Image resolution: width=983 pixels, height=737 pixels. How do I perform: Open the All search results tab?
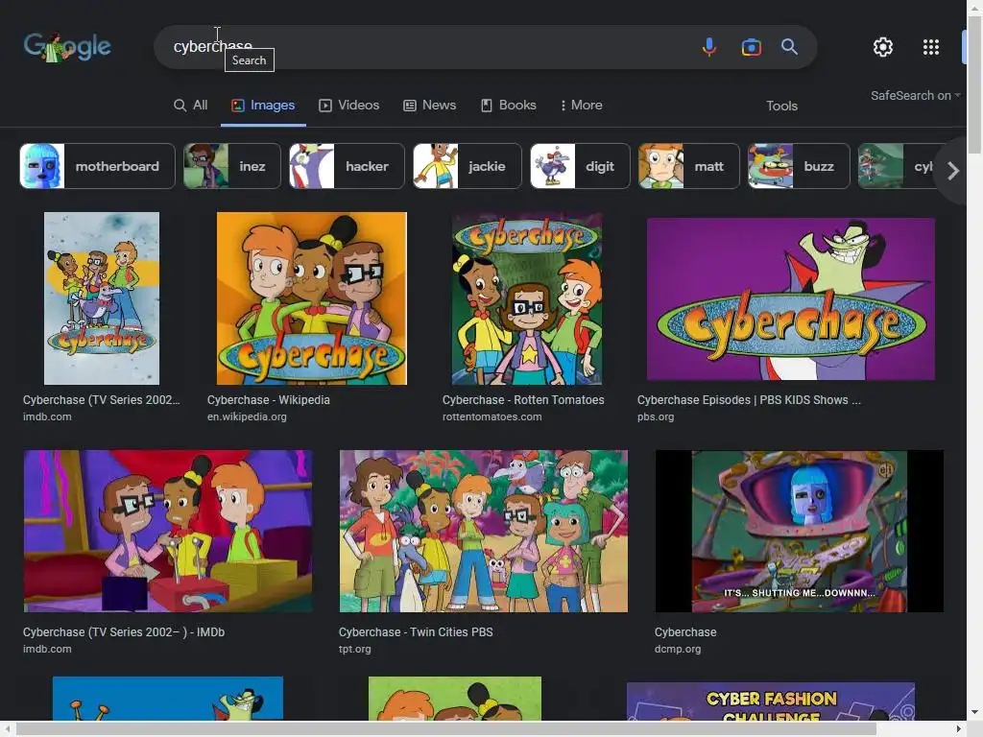[x=191, y=106]
